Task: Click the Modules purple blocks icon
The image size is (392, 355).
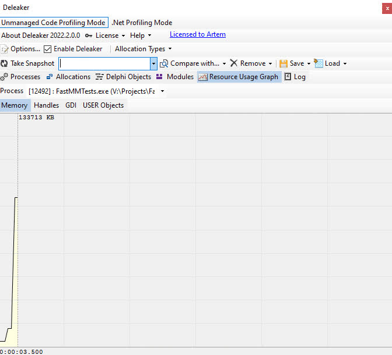Action: point(159,77)
